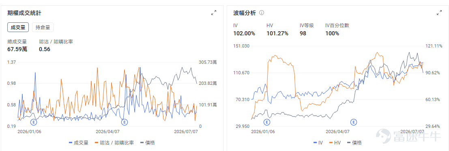Click the 121.11% axis label
The image size is (449, 151).
434,46
